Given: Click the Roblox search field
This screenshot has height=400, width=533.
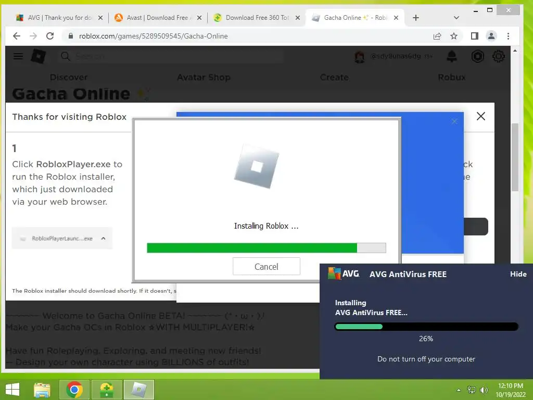Looking at the screenshot, I should click(x=172, y=56).
